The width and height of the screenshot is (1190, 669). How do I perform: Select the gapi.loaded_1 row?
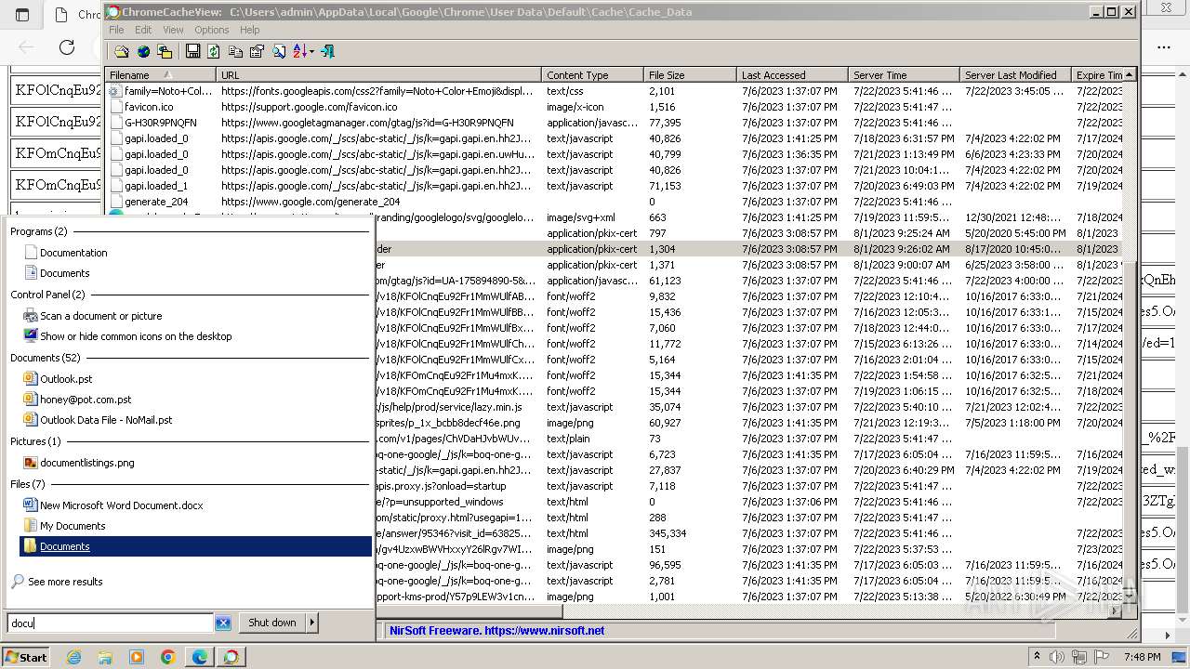(614, 186)
